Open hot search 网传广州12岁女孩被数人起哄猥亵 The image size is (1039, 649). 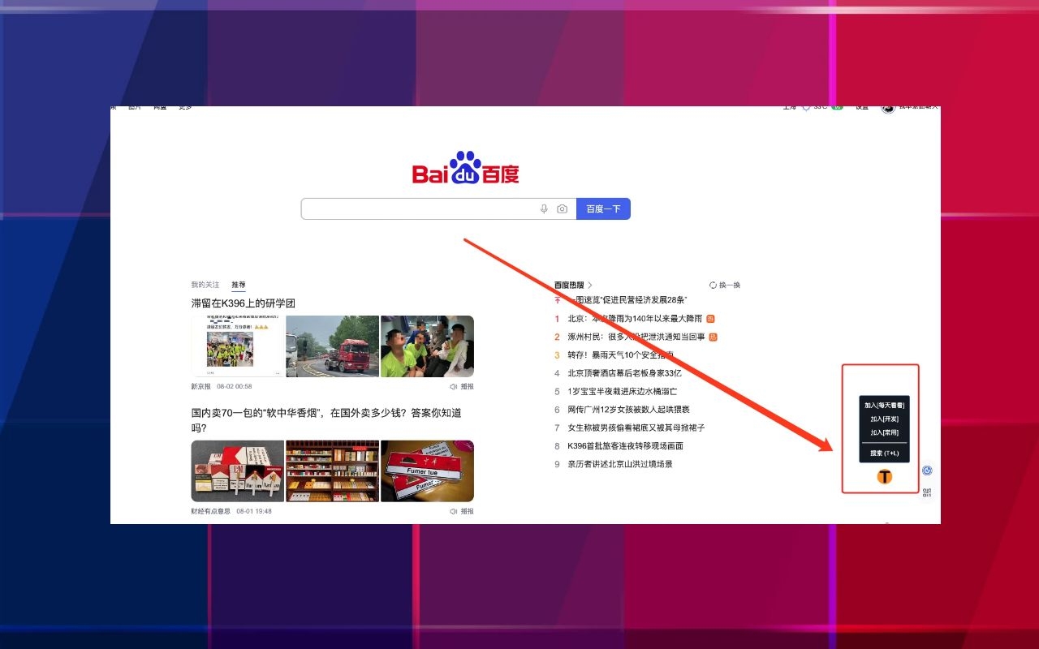click(628, 410)
